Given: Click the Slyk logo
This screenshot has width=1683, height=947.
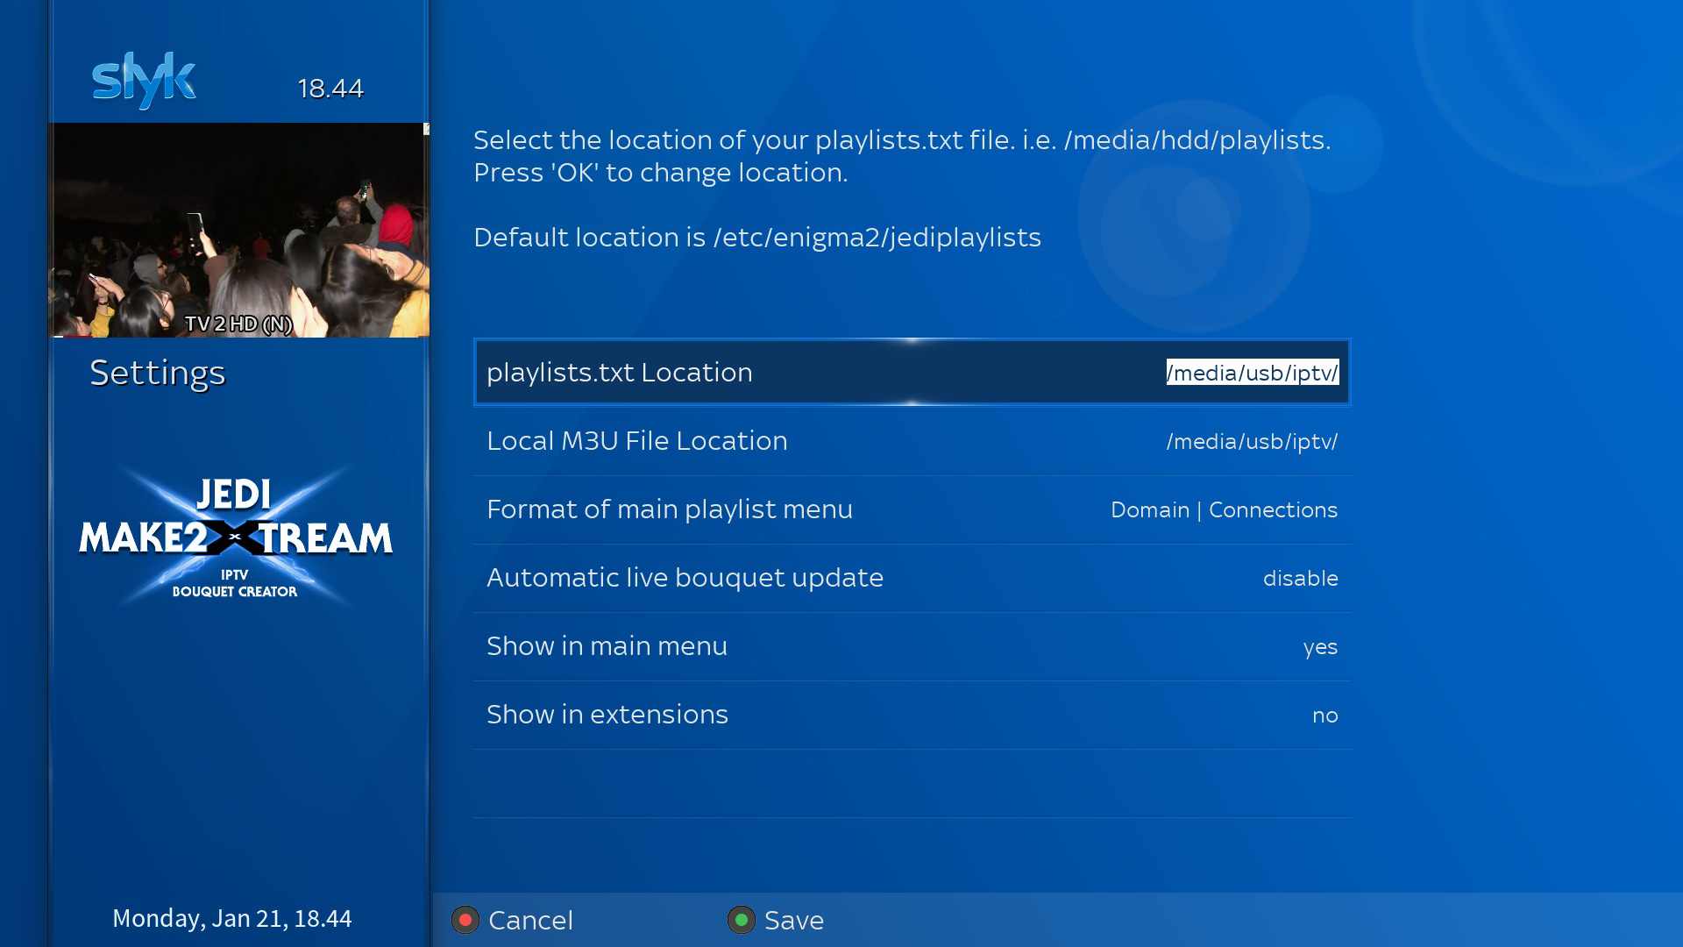Looking at the screenshot, I should pyautogui.click(x=144, y=81).
